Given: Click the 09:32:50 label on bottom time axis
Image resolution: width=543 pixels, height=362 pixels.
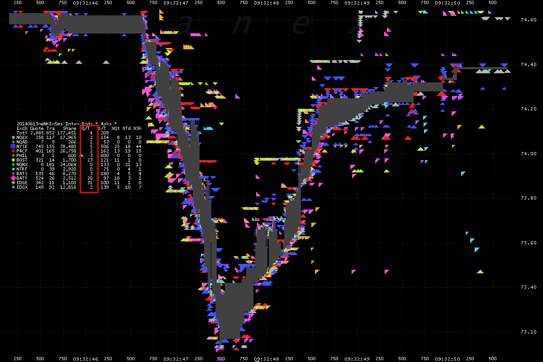Looking at the screenshot, I should click(x=447, y=359).
